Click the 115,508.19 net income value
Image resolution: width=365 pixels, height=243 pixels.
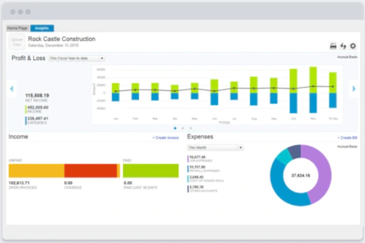click(37, 95)
